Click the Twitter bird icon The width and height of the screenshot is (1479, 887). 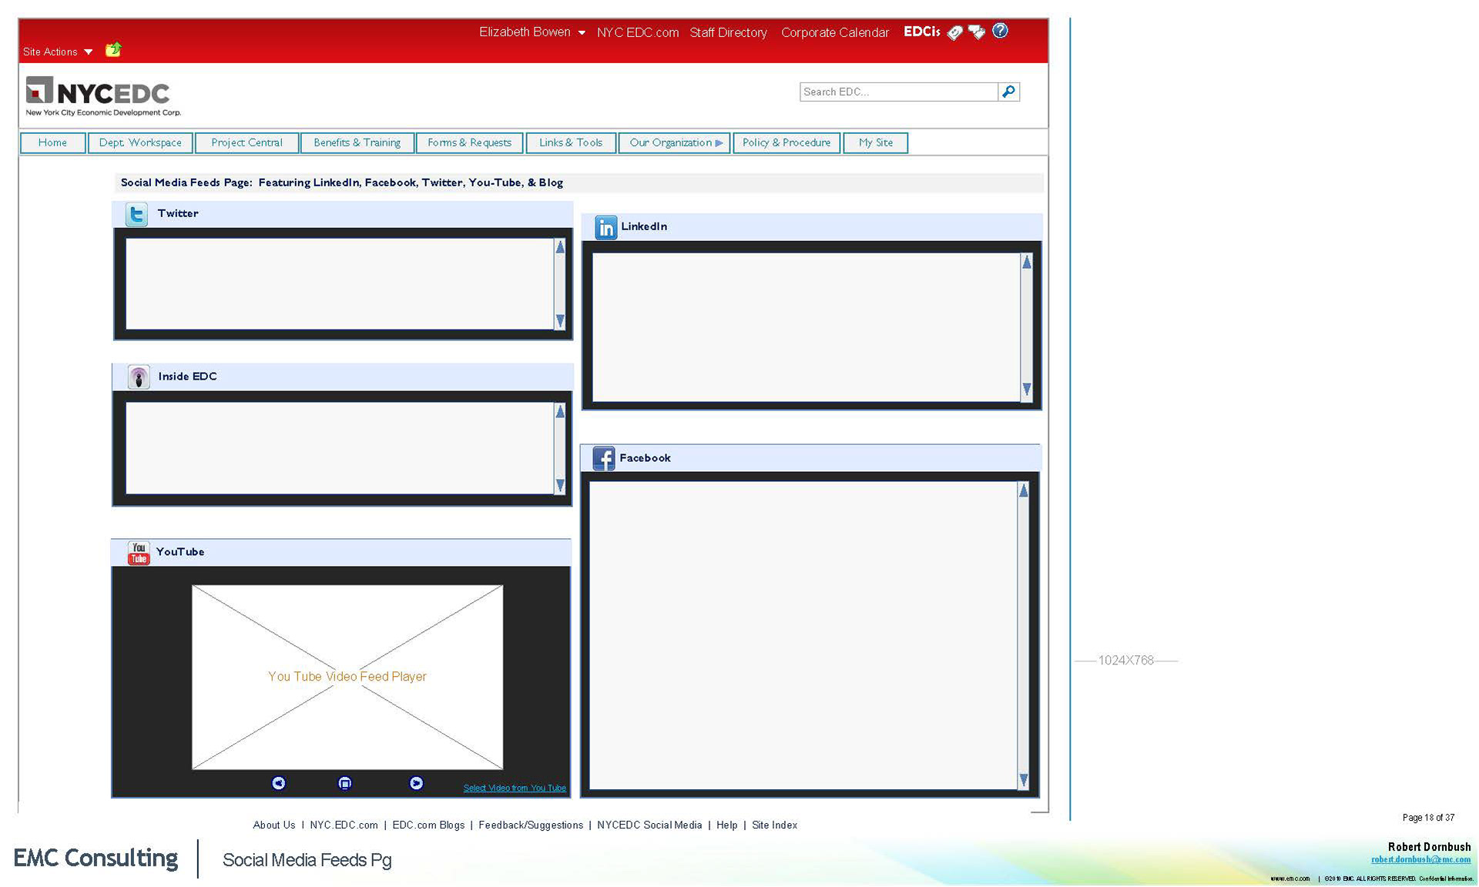136,214
